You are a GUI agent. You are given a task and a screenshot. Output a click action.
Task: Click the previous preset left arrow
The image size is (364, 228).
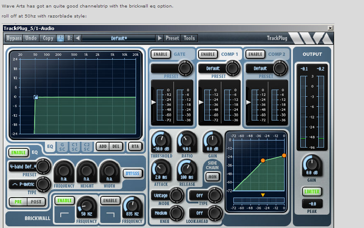[x=77, y=38]
